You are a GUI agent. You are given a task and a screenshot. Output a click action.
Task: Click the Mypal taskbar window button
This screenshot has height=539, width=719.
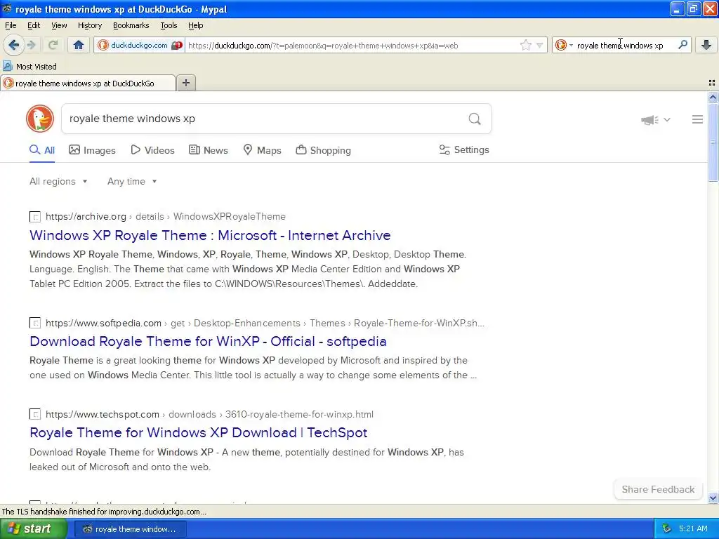(x=130, y=529)
